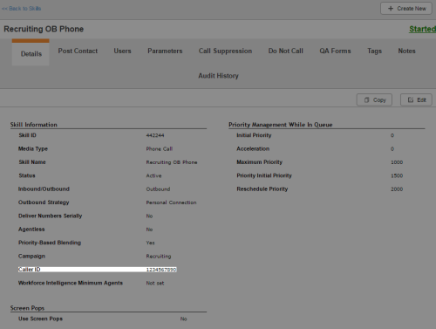The height and width of the screenshot is (329, 436).
Task: Switch to the Post Contact tab
Action: pos(78,51)
